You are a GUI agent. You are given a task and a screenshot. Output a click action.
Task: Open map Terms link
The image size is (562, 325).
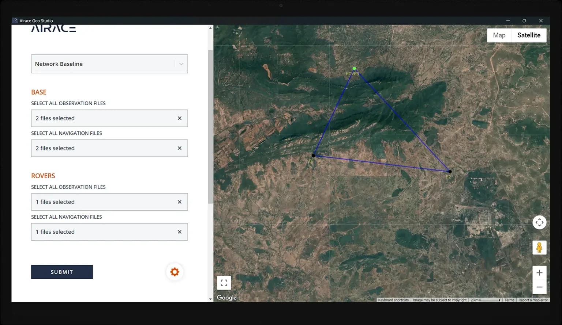(x=509, y=300)
